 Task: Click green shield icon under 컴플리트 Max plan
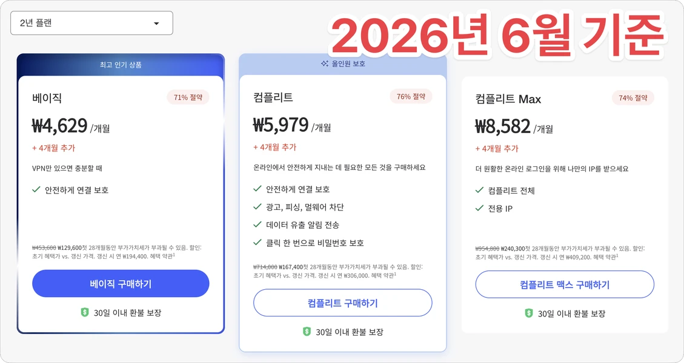point(529,313)
